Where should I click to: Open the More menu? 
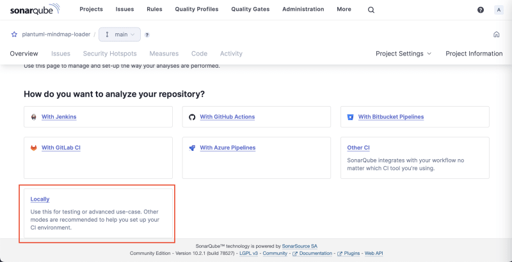click(344, 9)
